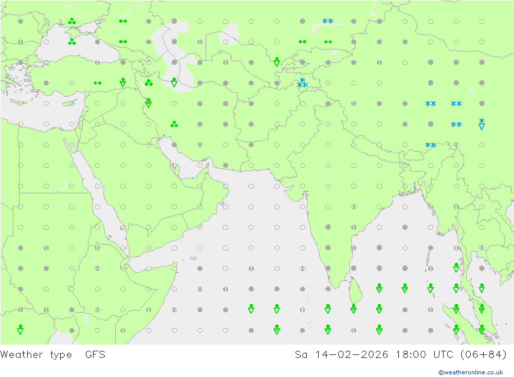Click the green double-dot rain symbol over central Turkey
This screenshot has width=514, height=377.
(x=97, y=83)
